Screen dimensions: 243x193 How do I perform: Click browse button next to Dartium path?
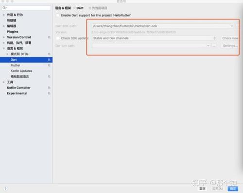point(214,46)
